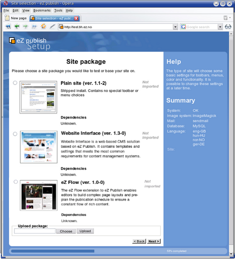Click the Google search engine icon

pos(183,27)
